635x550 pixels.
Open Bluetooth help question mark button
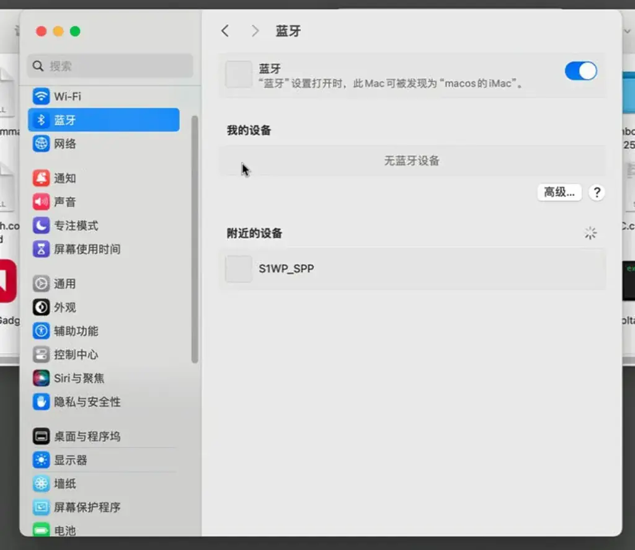coord(597,192)
